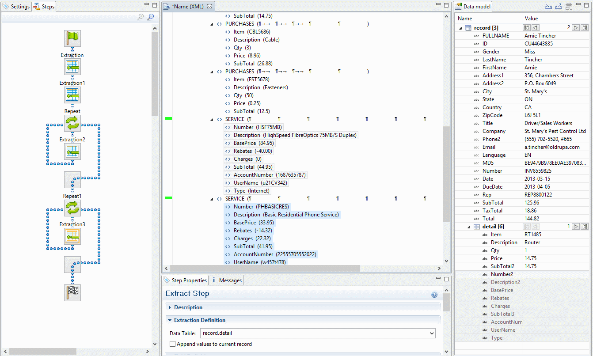Click the XML viewer horizontal scrollbar
The height and width of the screenshot is (356, 593).
coord(300,268)
